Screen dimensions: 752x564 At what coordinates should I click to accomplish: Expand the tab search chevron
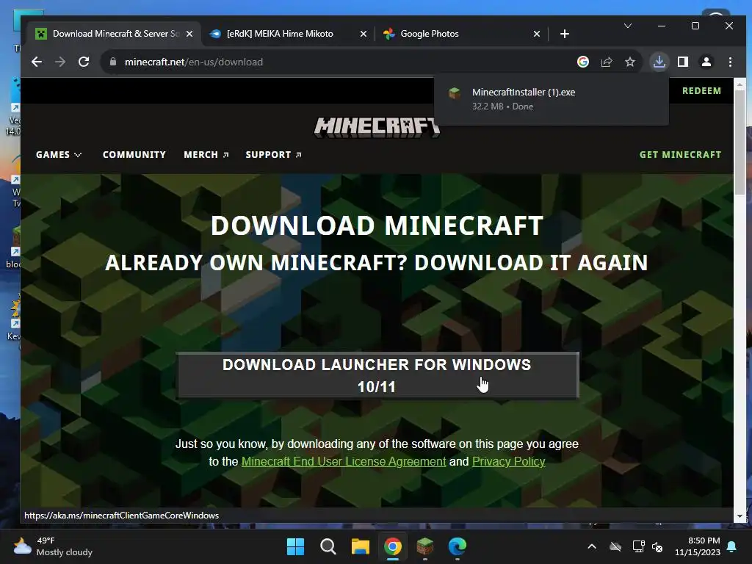pos(628,26)
